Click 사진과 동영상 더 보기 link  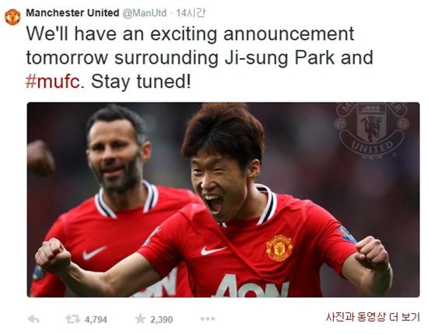[373, 317]
